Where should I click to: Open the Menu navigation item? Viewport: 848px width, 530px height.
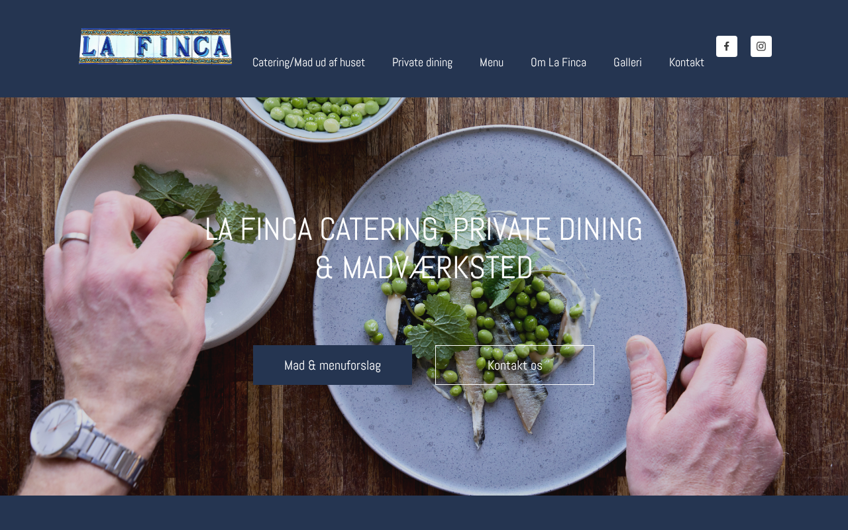pos(492,62)
